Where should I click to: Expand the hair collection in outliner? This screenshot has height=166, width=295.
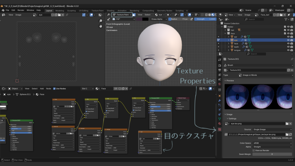(225, 30)
